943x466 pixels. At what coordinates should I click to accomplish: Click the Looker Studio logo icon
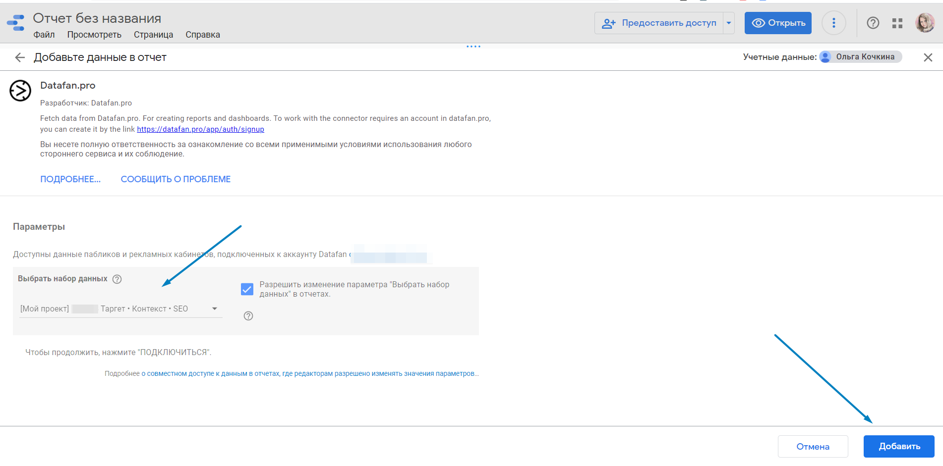click(x=16, y=23)
